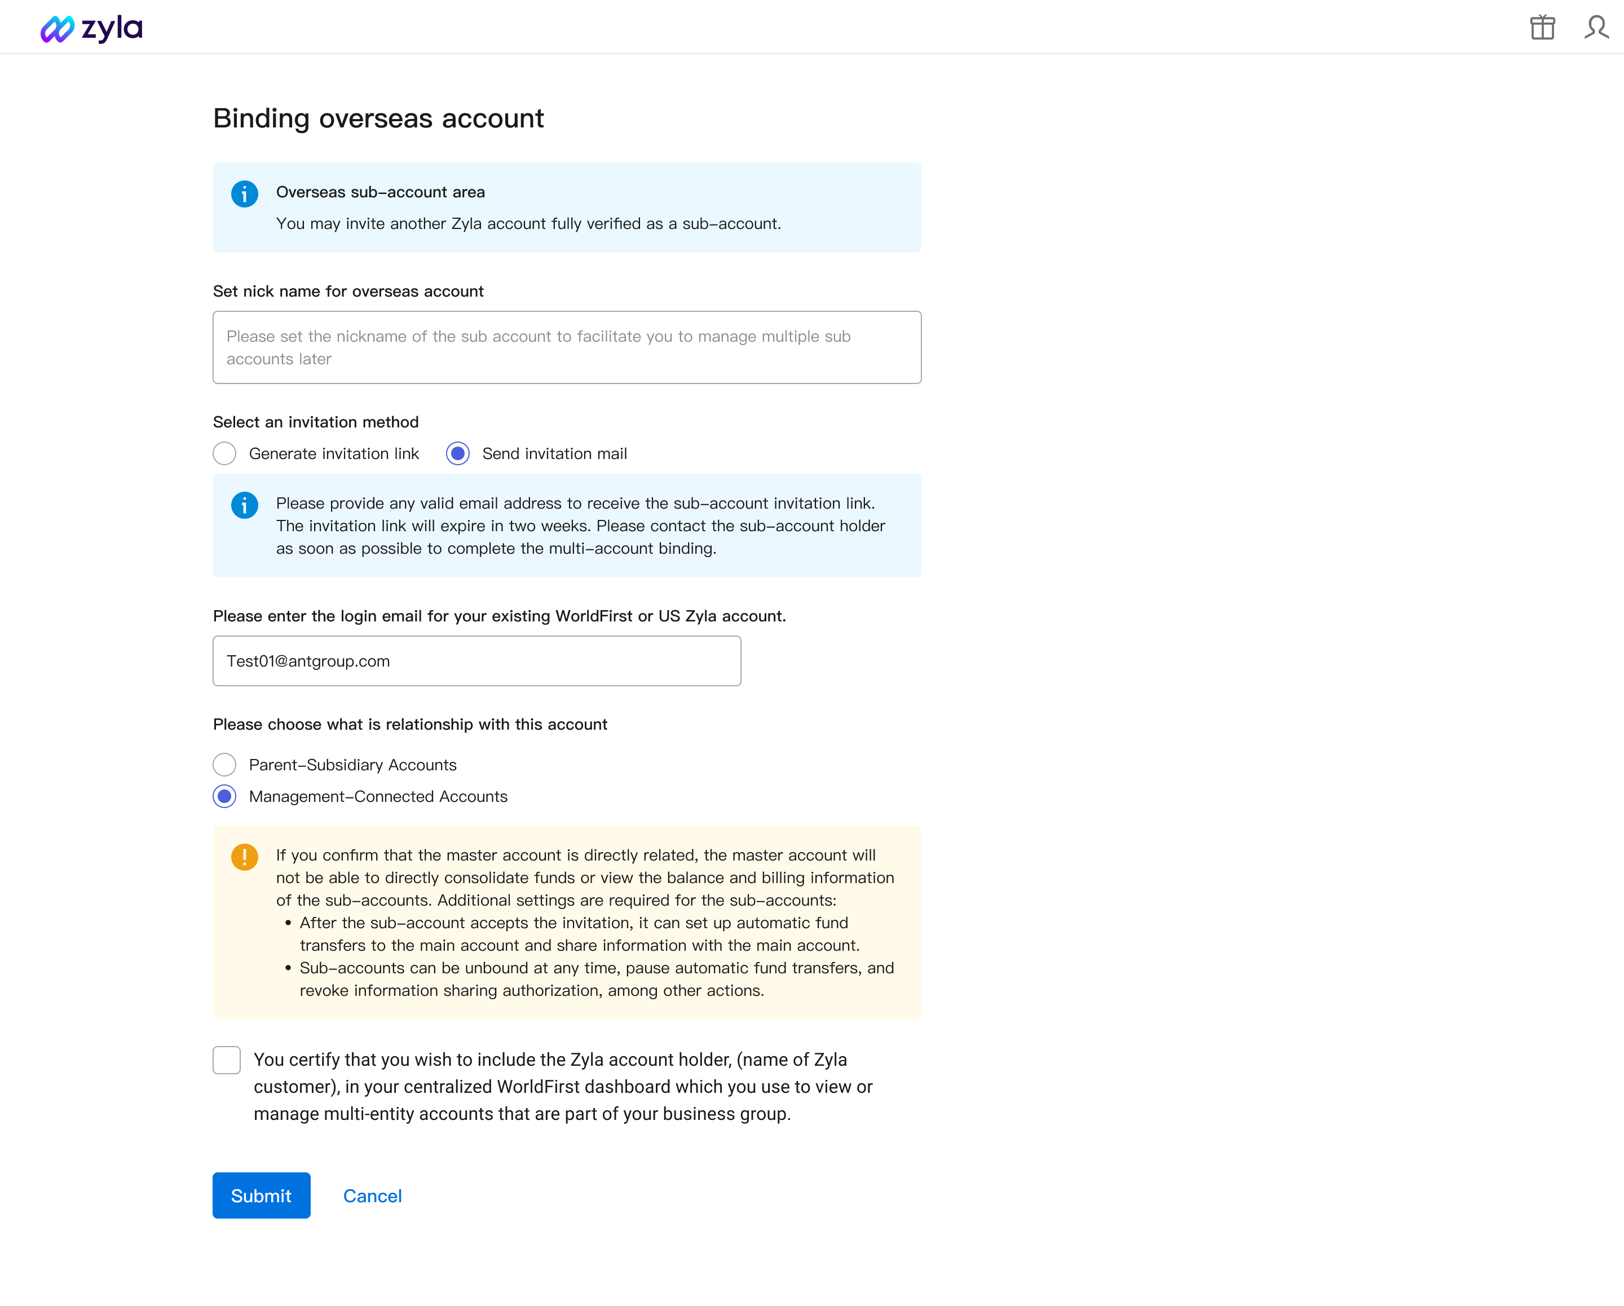1624x1306 pixels.
Task: Click the overseas sub-account info icon
Action: pos(244,193)
